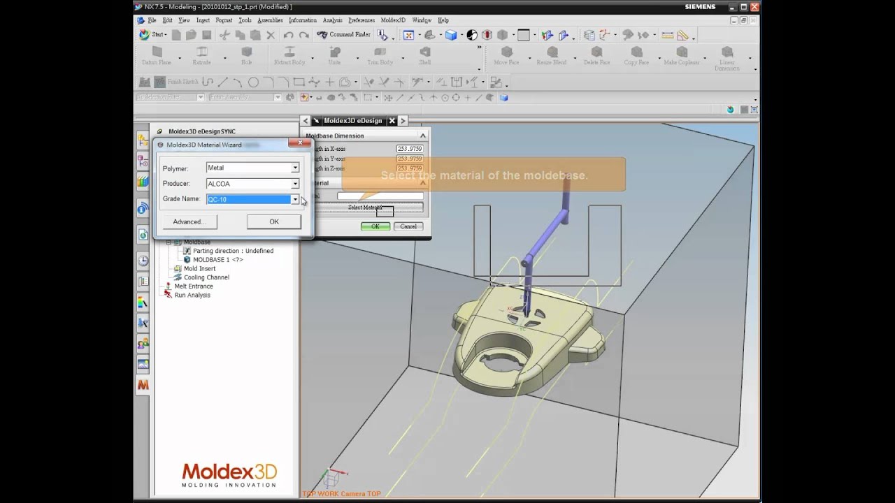Image resolution: width=895 pixels, height=503 pixels.
Task: Click the Shell tool
Action: point(424,56)
